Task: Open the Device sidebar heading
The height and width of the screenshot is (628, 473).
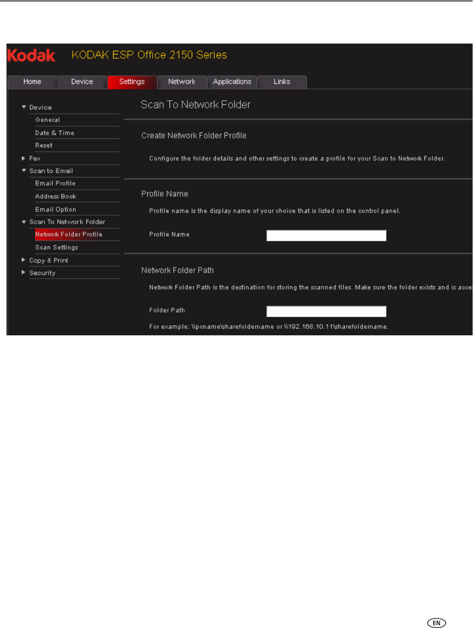Action: 40,108
